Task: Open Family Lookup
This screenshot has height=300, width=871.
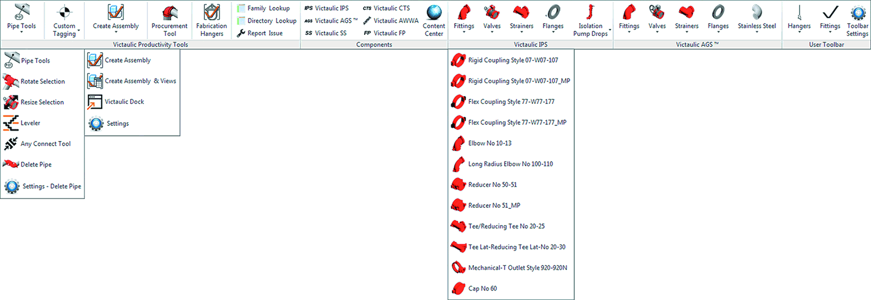Action: (264, 8)
